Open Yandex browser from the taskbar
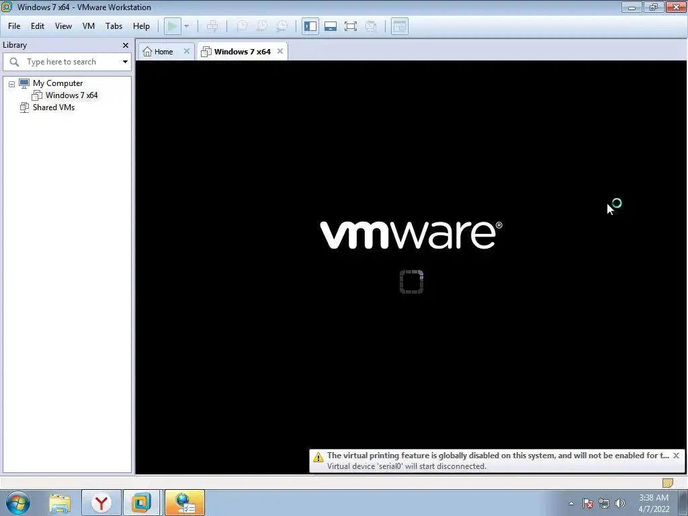The height and width of the screenshot is (516, 688). coord(101,503)
